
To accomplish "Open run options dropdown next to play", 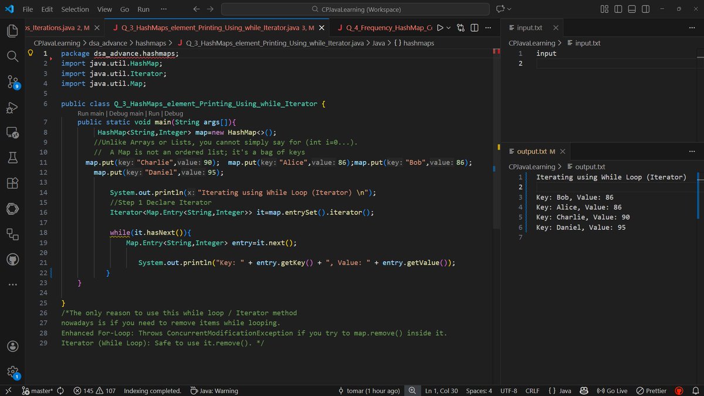I will 449,28.
